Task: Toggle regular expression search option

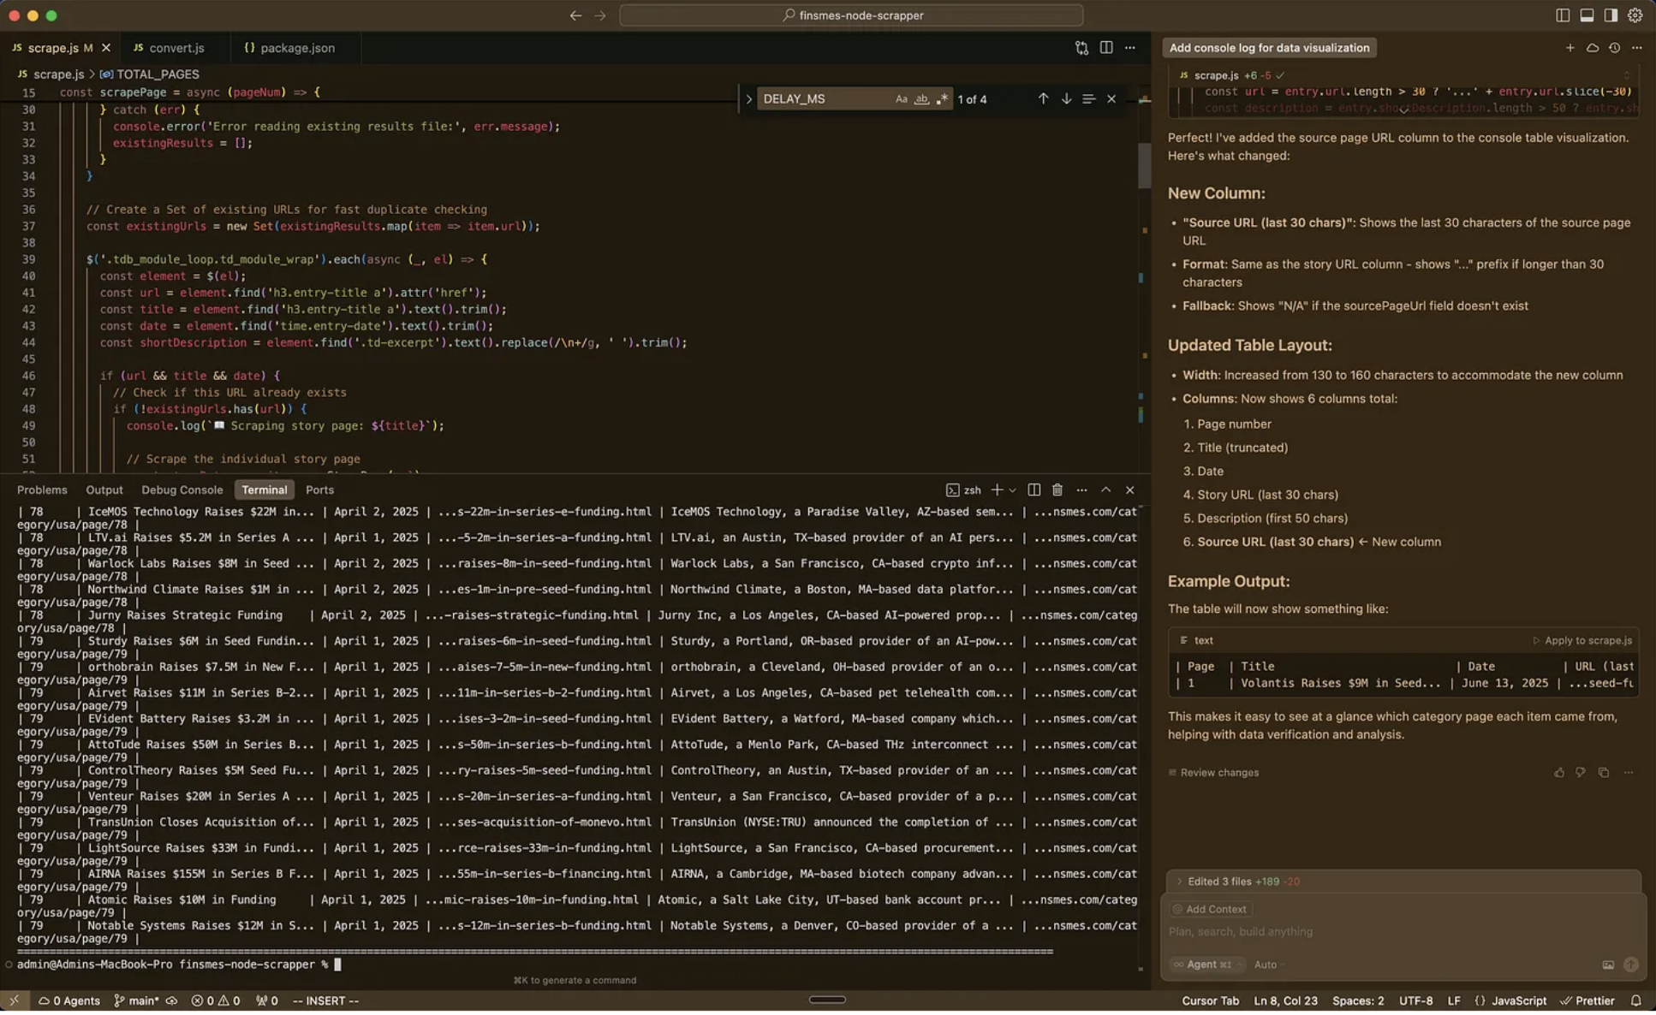Action: 942,99
